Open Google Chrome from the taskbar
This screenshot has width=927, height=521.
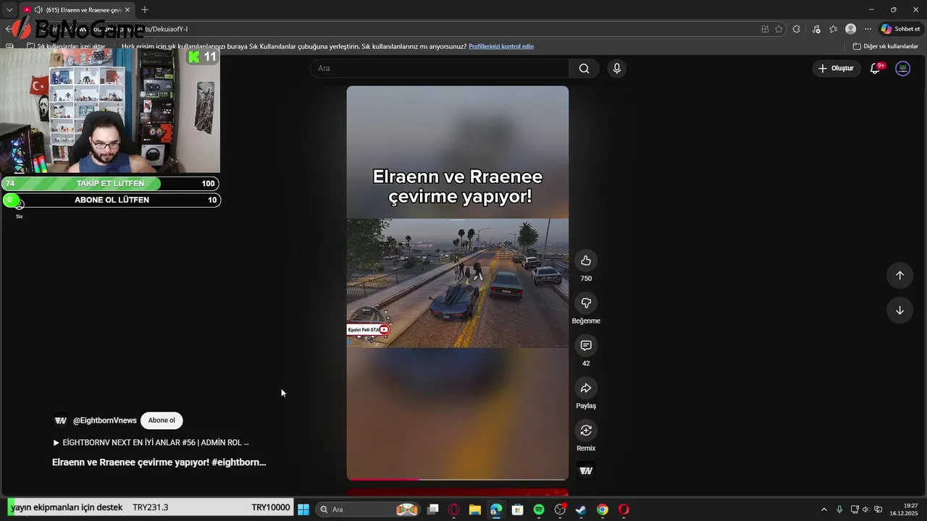coord(603,509)
